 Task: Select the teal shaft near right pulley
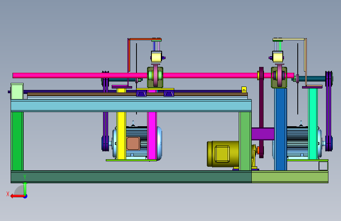click(x=312, y=79)
